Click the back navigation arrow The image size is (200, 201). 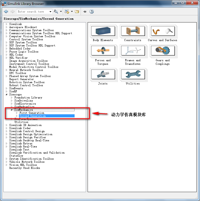[6, 11]
